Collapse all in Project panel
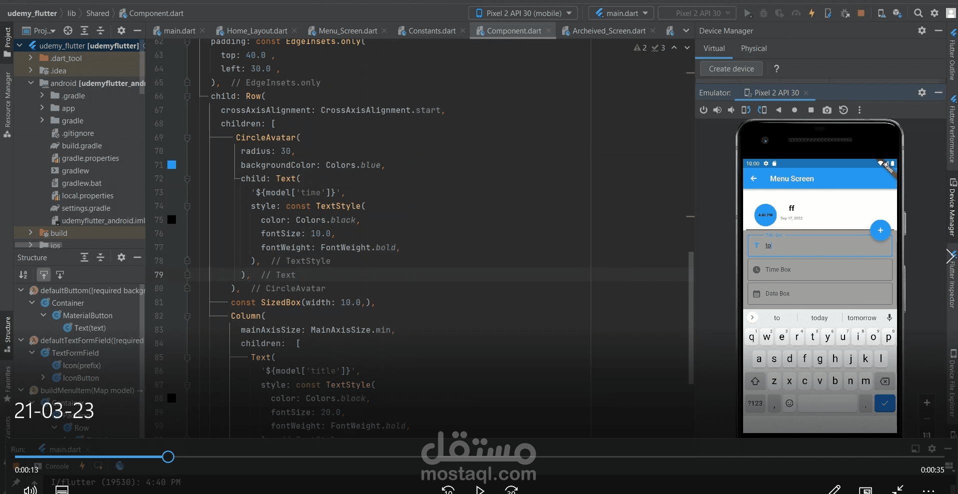The width and height of the screenshot is (958, 494). coord(100,31)
